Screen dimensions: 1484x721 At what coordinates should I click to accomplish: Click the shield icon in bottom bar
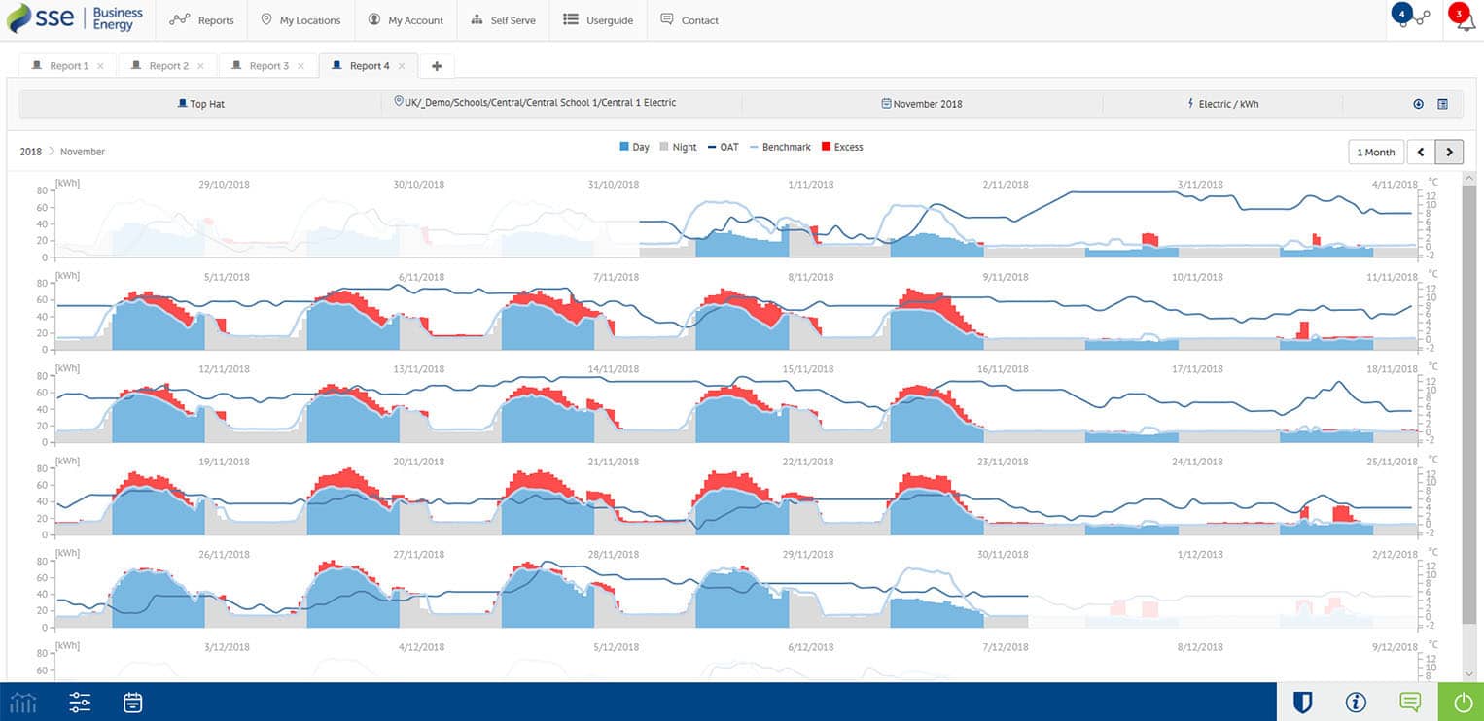point(1303,702)
